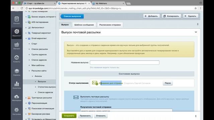The width and height of the screenshot is (214, 120).
Task: Open the Клиенты sidebar icon
Action: pos(17,58)
